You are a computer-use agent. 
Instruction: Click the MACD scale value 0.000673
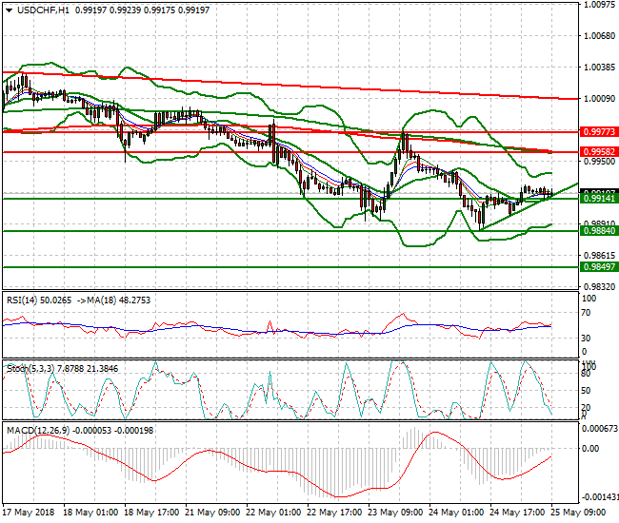coord(600,429)
